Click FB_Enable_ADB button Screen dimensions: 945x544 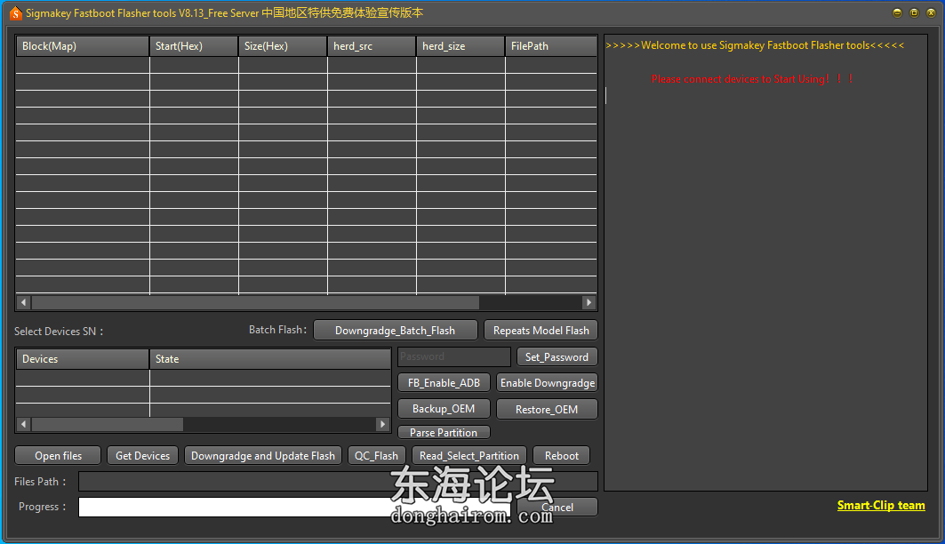point(444,382)
